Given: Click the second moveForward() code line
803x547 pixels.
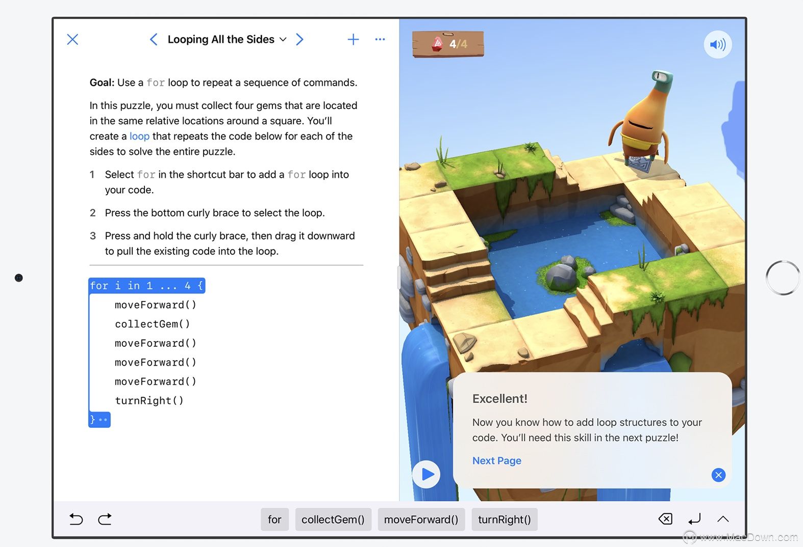Looking at the screenshot, I should coord(155,343).
